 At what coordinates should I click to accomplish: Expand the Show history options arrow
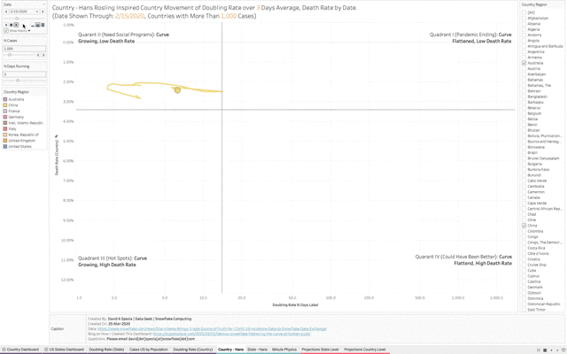(29, 30)
